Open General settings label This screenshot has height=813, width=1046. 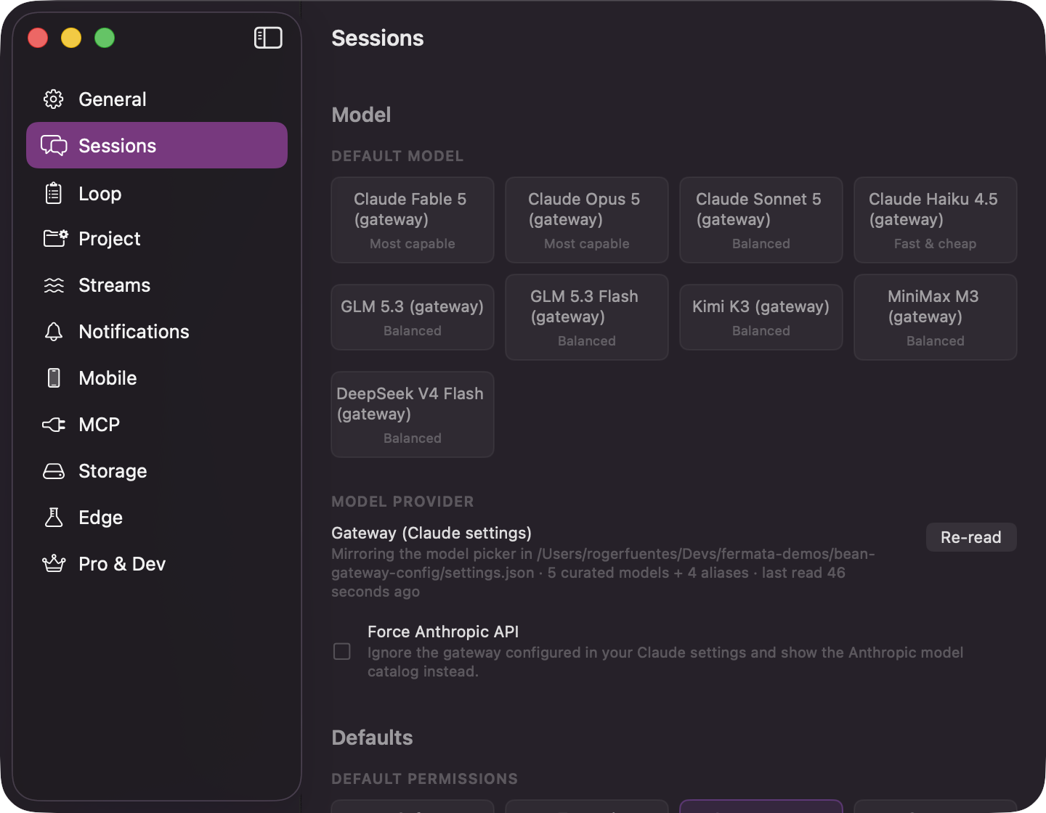[x=113, y=99]
